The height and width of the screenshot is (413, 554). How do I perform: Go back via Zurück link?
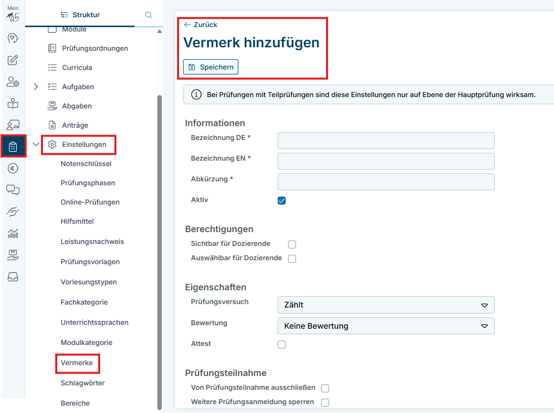200,25
